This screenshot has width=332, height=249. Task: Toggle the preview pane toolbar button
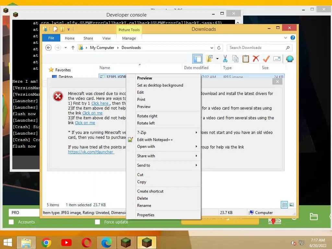[197, 59]
